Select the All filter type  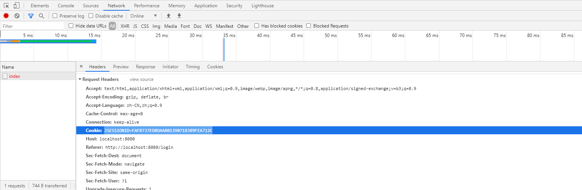[x=112, y=26]
